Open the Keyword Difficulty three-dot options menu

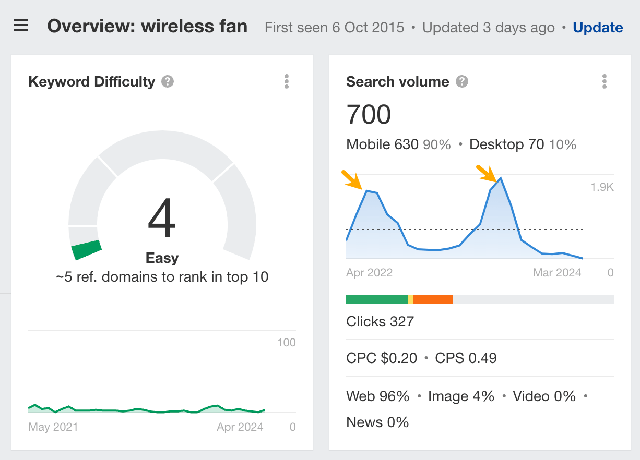pyautogui.click(x=287, y=81)
